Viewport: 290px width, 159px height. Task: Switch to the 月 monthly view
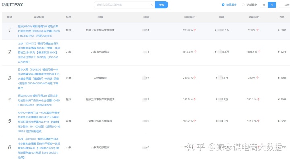[x=272, y=5]
